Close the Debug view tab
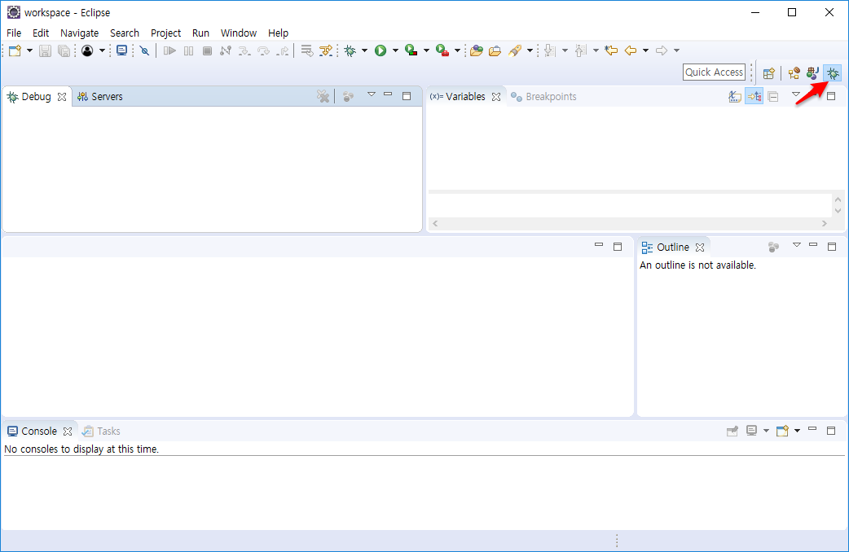 [62, 97]
